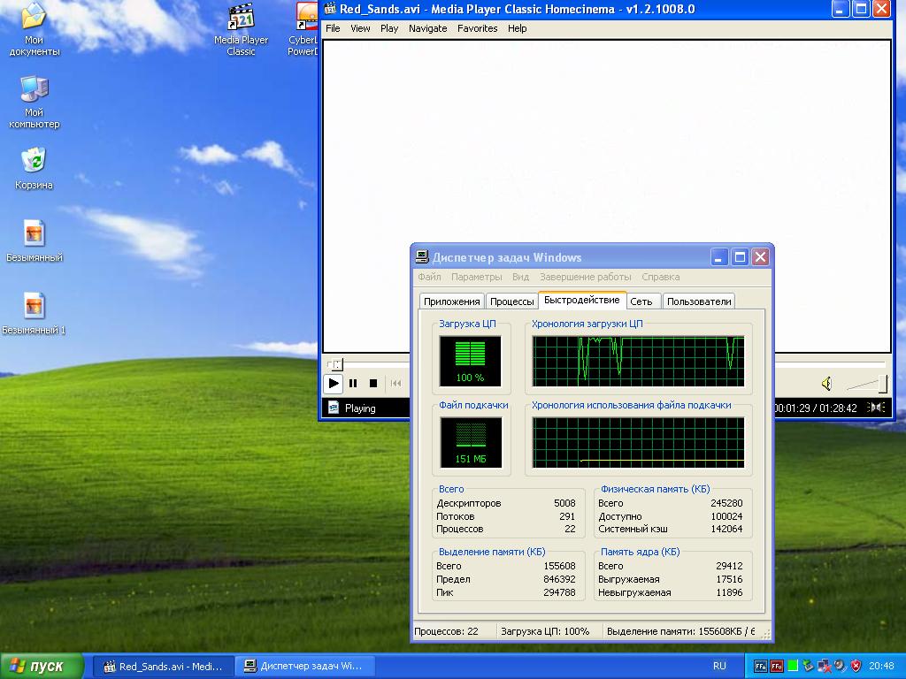Open the View menu in Media Player Classic
Viewport: 906px width, 679px height.
pos(360,28)
